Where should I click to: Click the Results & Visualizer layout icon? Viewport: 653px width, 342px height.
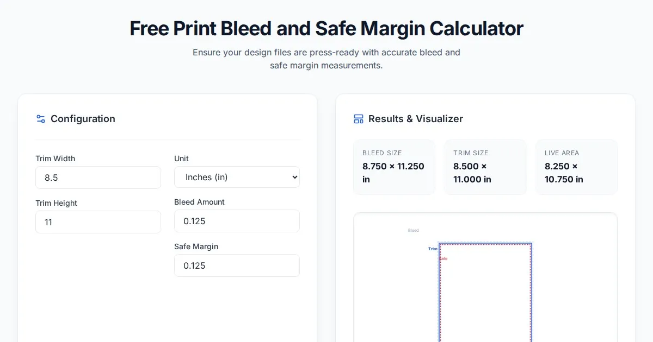point(359,119)
